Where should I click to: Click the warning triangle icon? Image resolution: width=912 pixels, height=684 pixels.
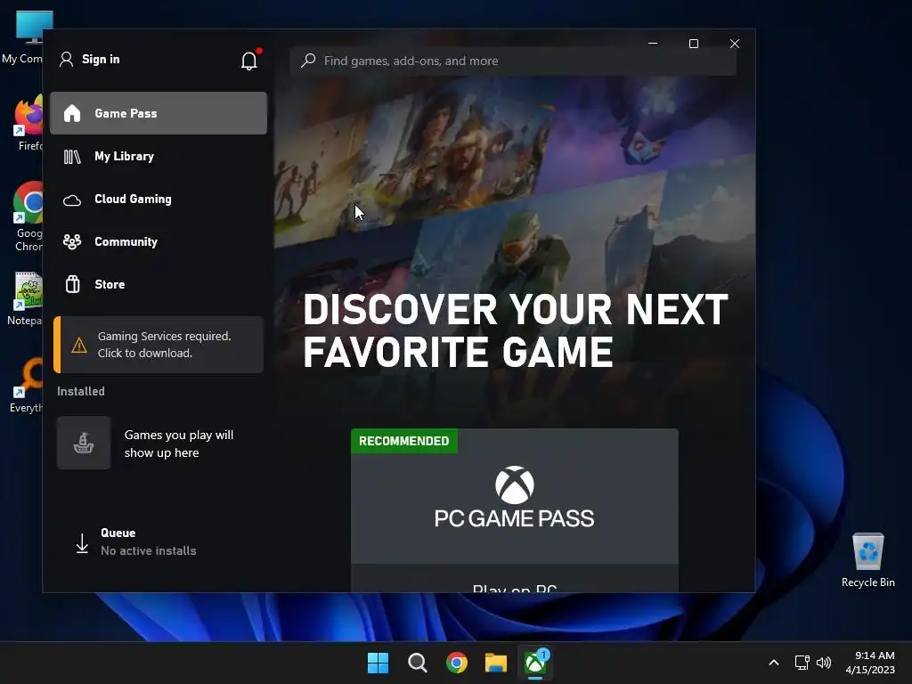[x=79, y=346]
